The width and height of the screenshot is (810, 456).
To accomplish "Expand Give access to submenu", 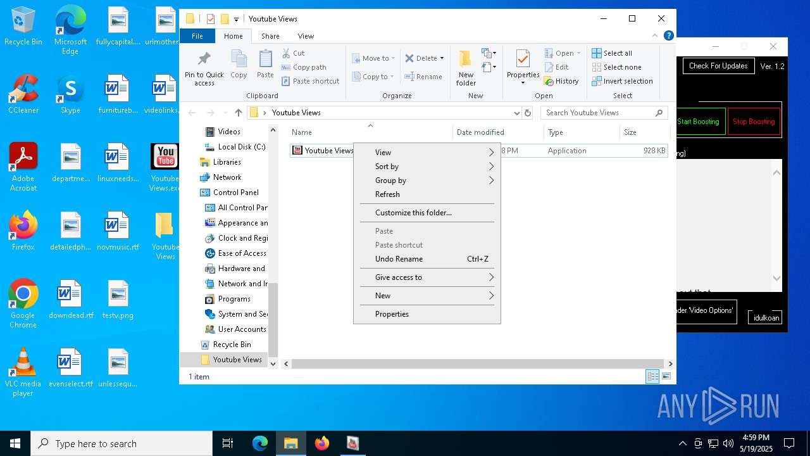I will pos(427,277).
